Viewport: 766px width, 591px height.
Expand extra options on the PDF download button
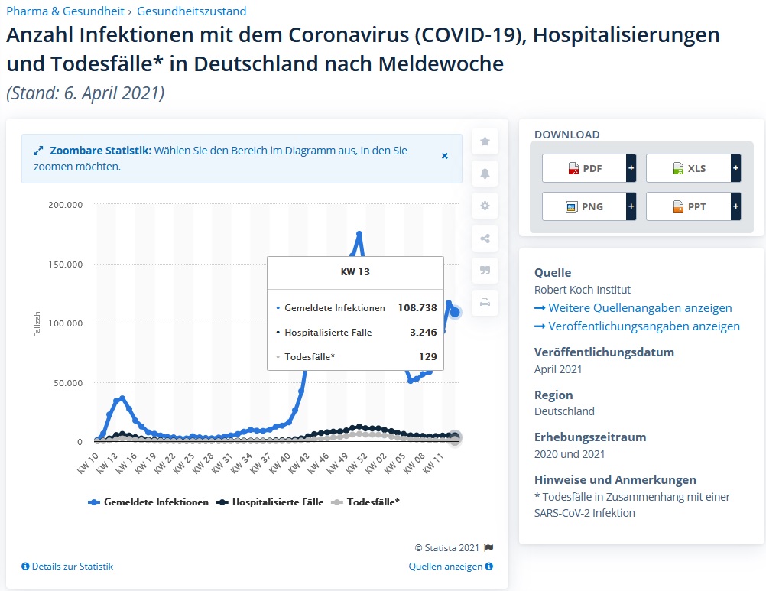[x=631, y=167]
